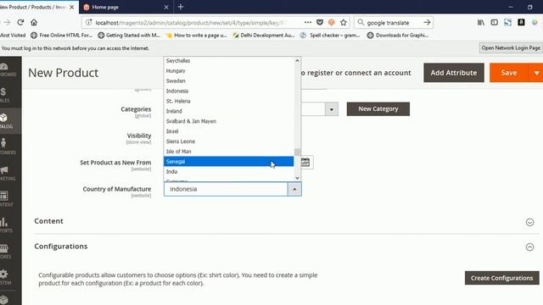
Task: Bookmark this page with the star icon
Action: pos(343,23)
